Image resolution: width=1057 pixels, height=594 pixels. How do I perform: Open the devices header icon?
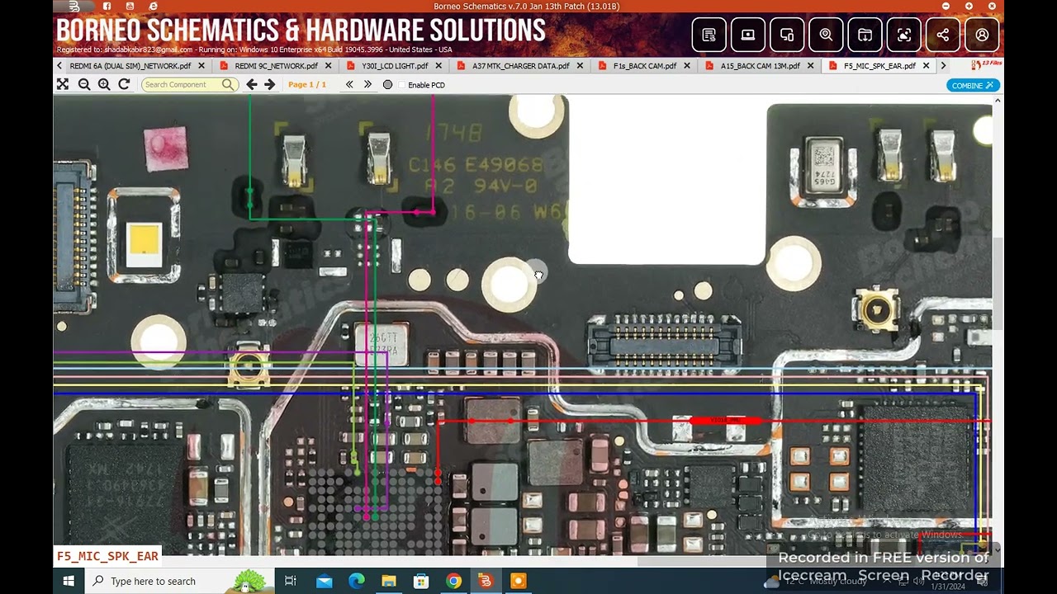787,35
